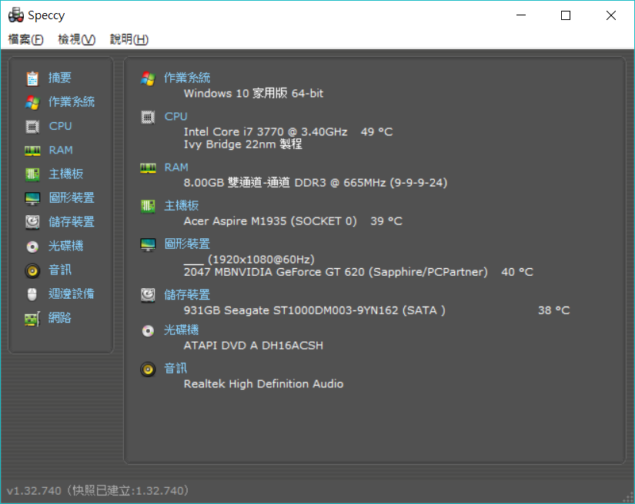Viewport: 635px width, 504px height.
Task: Open the 作業系統 heading link in summary
Action: pyautogui.click(x=187, y=78)
